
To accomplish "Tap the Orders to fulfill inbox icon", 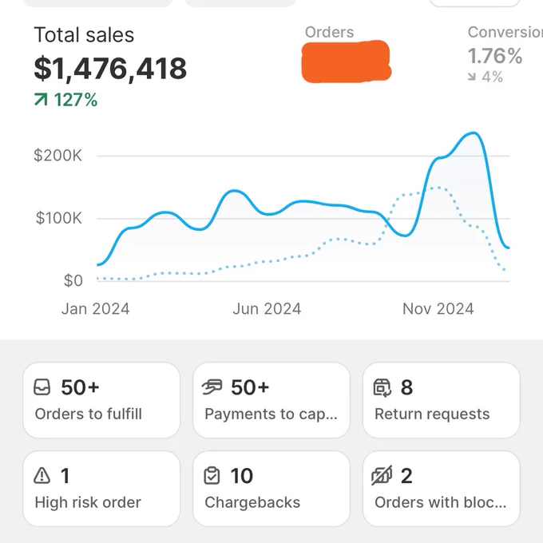I will pos(42,387).
